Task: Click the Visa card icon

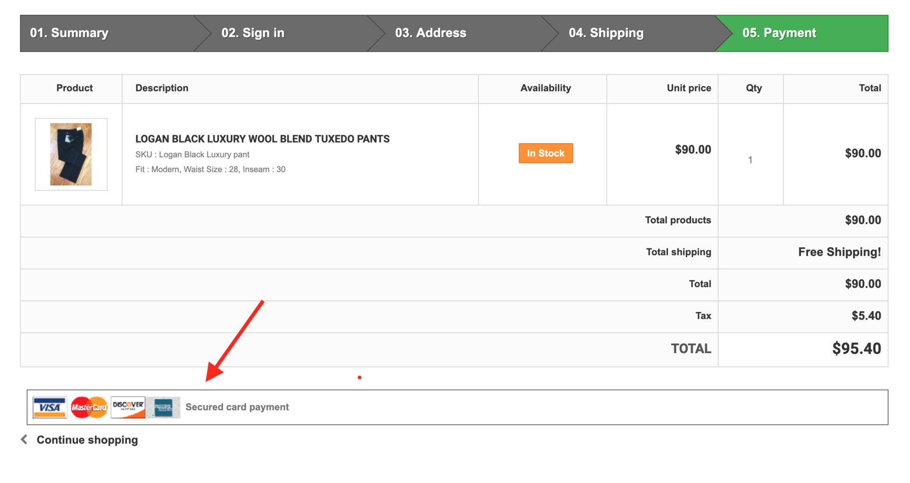Action: point(50,407)
